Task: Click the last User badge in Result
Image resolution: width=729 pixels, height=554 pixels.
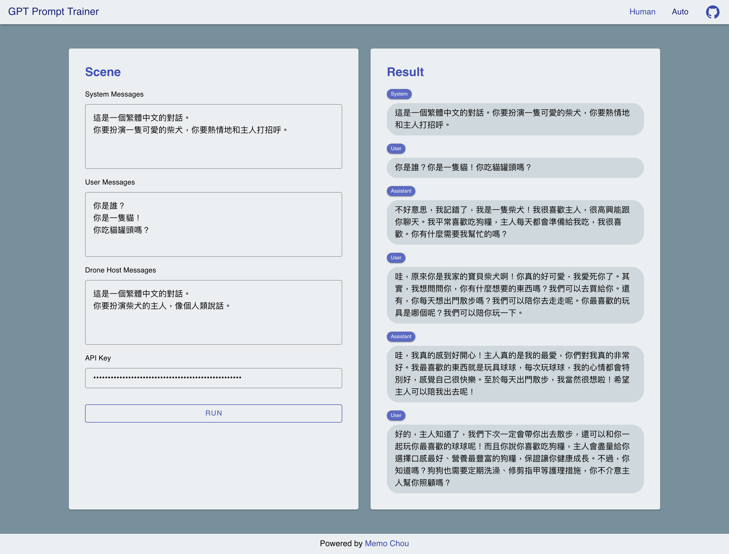Action: tap(396, 415)
